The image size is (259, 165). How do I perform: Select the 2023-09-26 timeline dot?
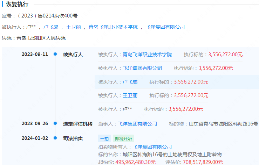55,123
